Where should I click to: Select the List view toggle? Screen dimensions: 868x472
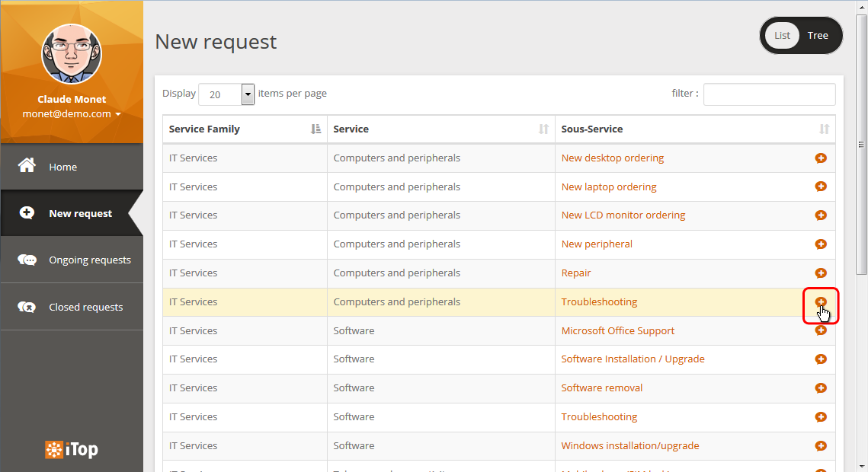[x=783, y=36]
